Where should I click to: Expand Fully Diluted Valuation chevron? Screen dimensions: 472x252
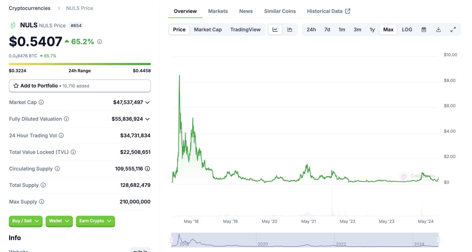pos(147,119)
